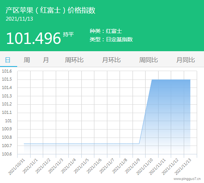Click the 2021/11/10 axis date label

point(144,167)
